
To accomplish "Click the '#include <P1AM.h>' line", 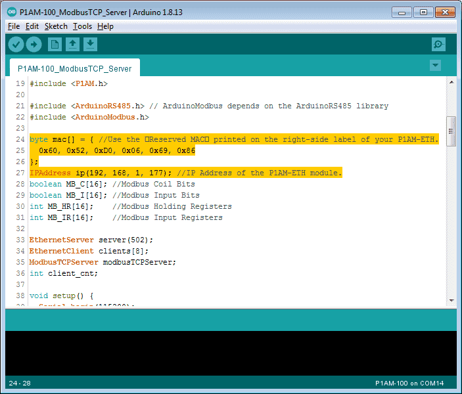I will coord(68,83).
